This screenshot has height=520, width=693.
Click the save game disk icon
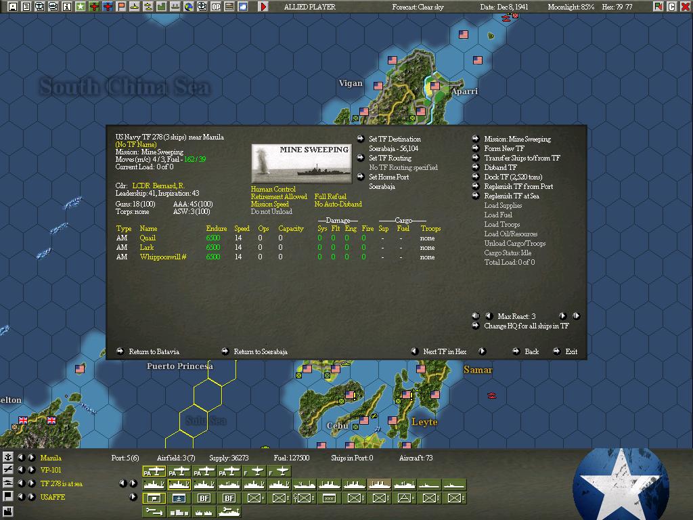(x=12, y=7)
